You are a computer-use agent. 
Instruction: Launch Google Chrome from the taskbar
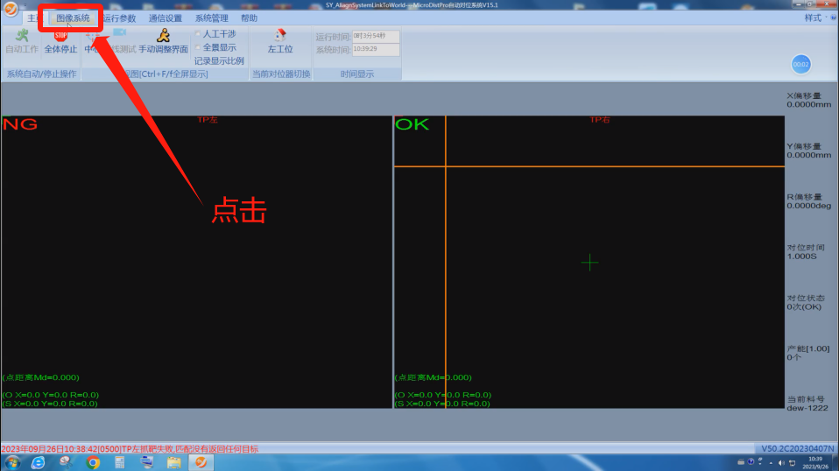pyautogui.click(x=93, y=462)
